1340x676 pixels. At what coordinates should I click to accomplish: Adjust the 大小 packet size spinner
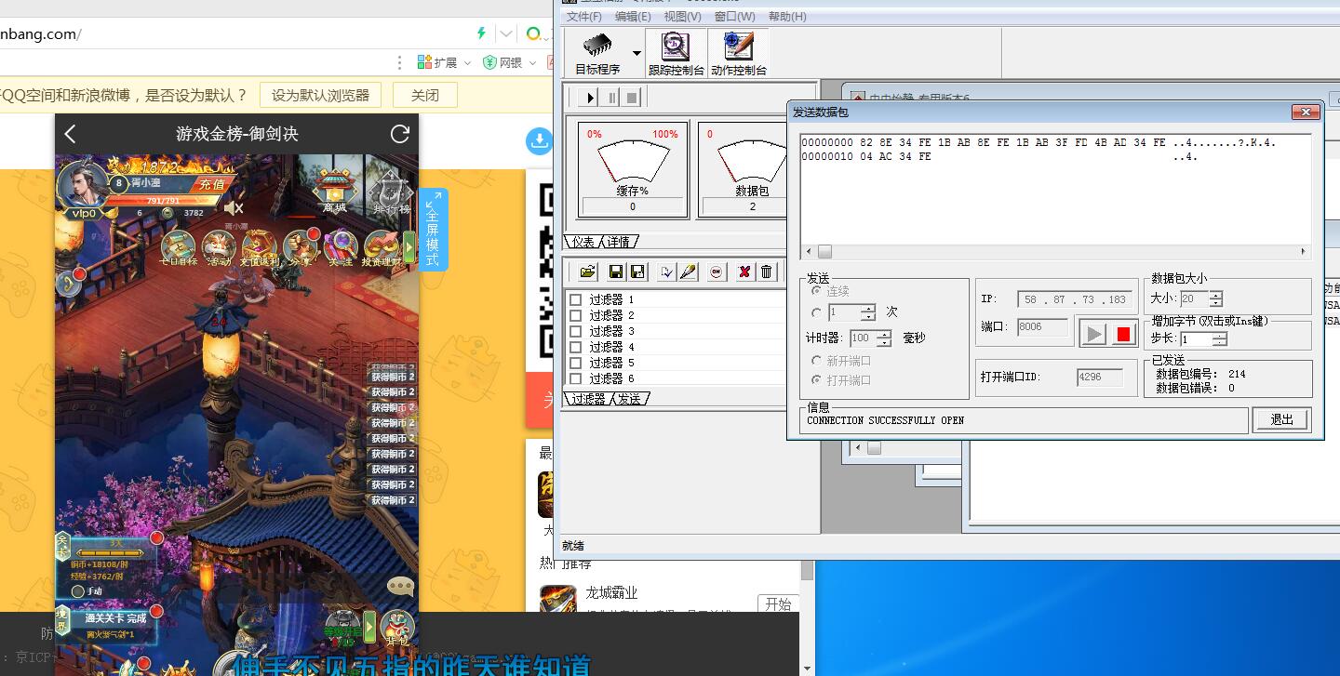click(1215, 298)
